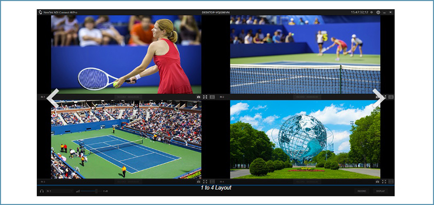The image size is (434, 205).
Task: Take a snapshot of the IN 4 feed
Action: point(377,182)
